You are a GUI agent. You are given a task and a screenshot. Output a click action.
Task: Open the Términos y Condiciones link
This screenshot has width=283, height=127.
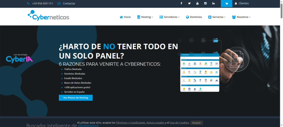[x=130, y=123]
